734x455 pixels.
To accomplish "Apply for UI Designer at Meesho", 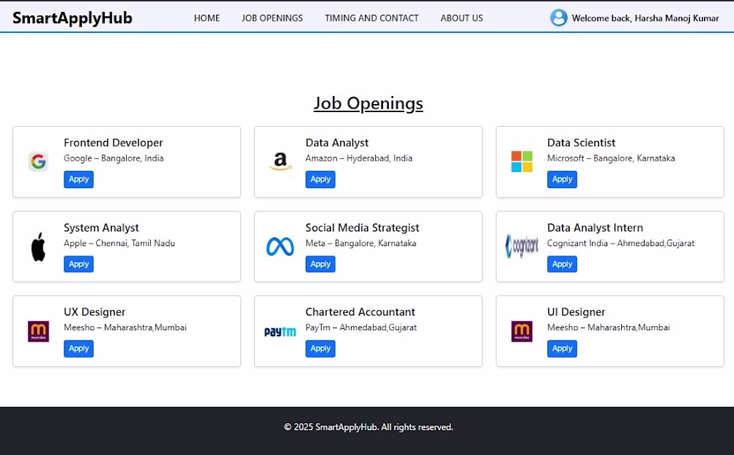I will pyautogui.click(x=562, y=348).
